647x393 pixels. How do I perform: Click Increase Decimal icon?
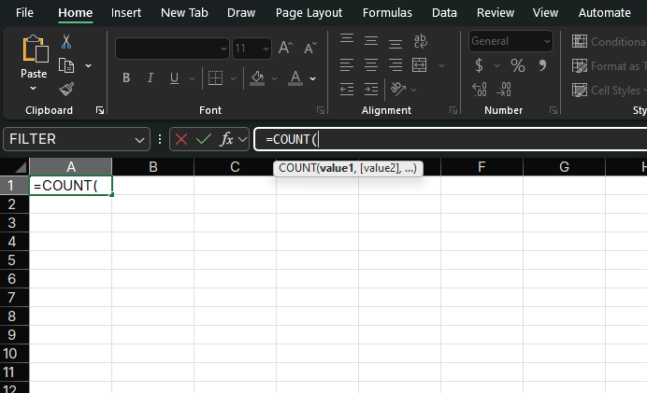pos(480,89)
